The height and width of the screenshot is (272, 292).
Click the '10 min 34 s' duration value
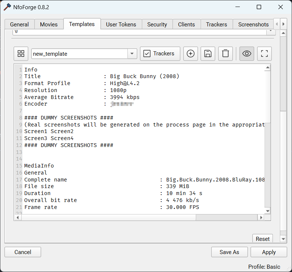[184, 193]
